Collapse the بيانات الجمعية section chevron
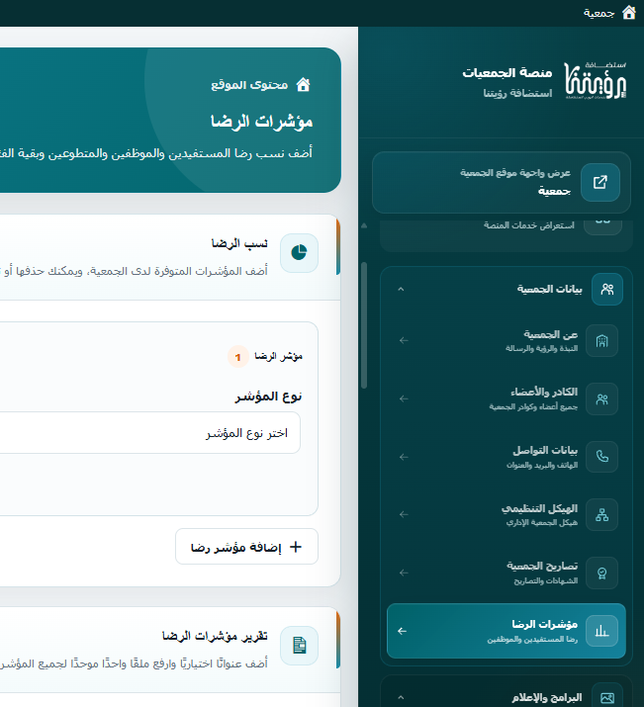The image size is (644, 707). pyautogui.click(x=401, y=289)
